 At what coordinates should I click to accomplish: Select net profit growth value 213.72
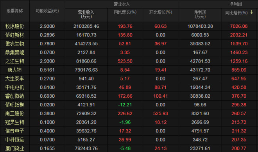pyautogui.click(x=239, y=122)
